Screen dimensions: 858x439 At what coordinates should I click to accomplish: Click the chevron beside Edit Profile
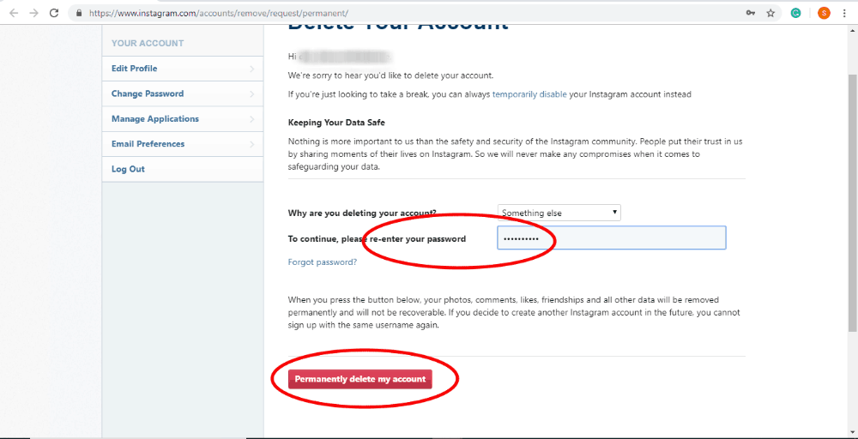(251, 69)
